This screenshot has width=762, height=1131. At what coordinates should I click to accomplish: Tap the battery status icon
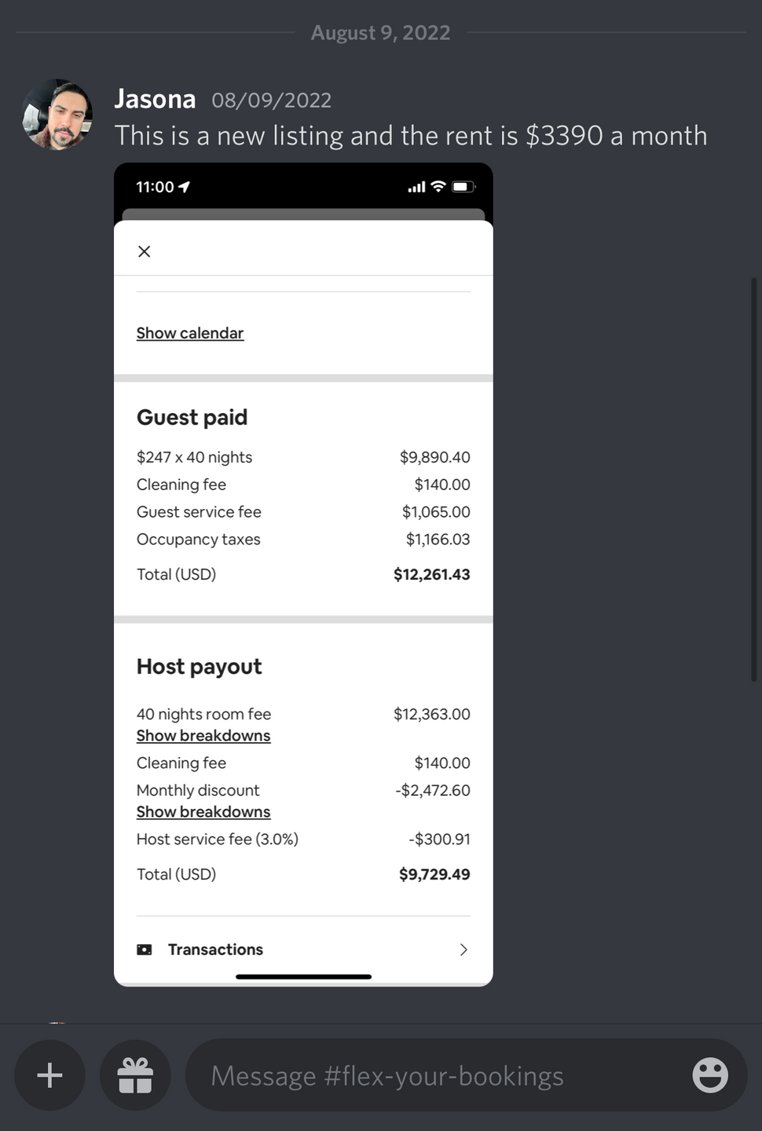coord(463,187)
